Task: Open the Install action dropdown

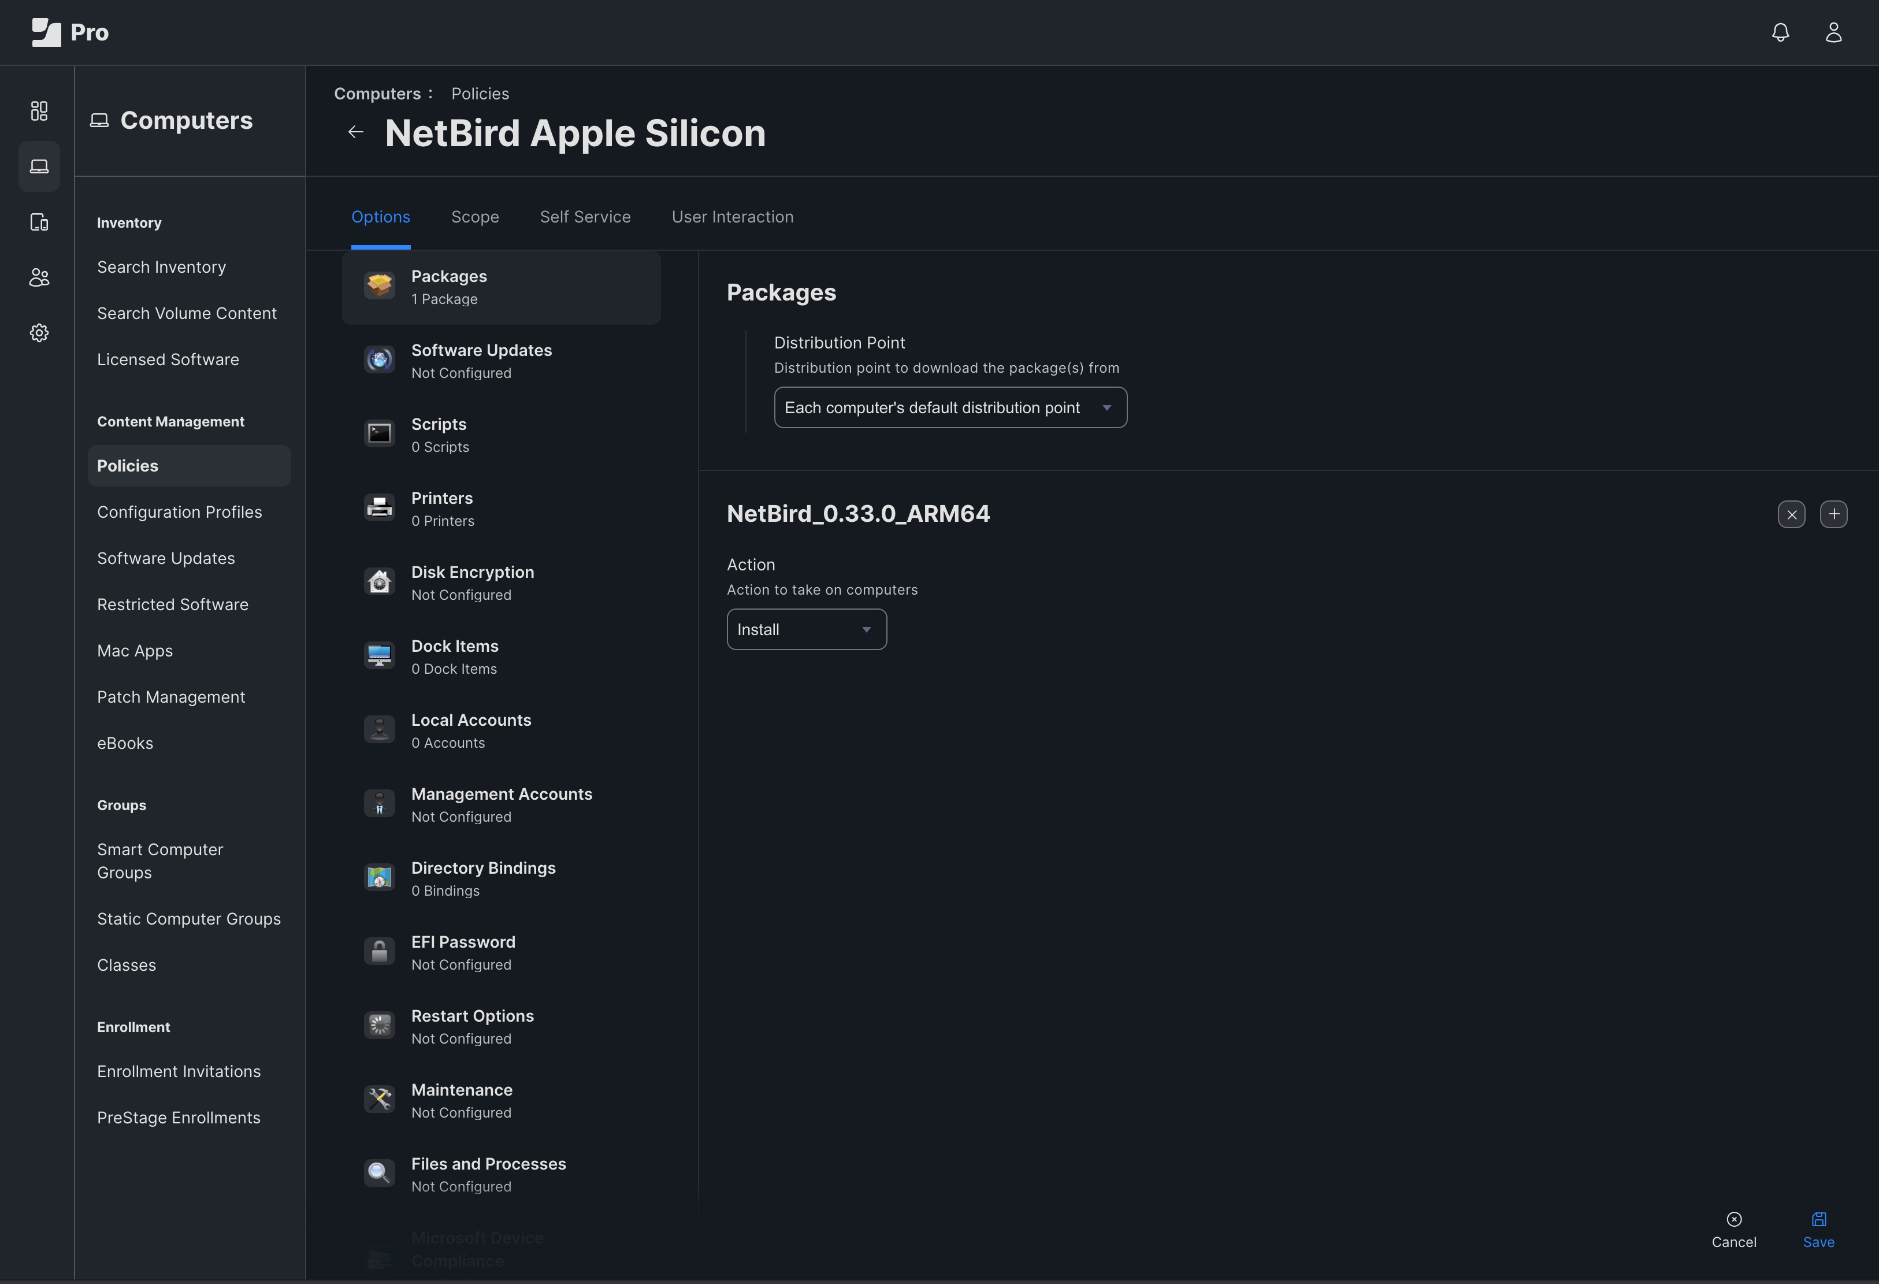Action: 806,629
